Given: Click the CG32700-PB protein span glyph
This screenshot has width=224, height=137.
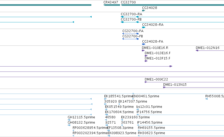Looking at the screenshot, I should [x=131, y=39].
